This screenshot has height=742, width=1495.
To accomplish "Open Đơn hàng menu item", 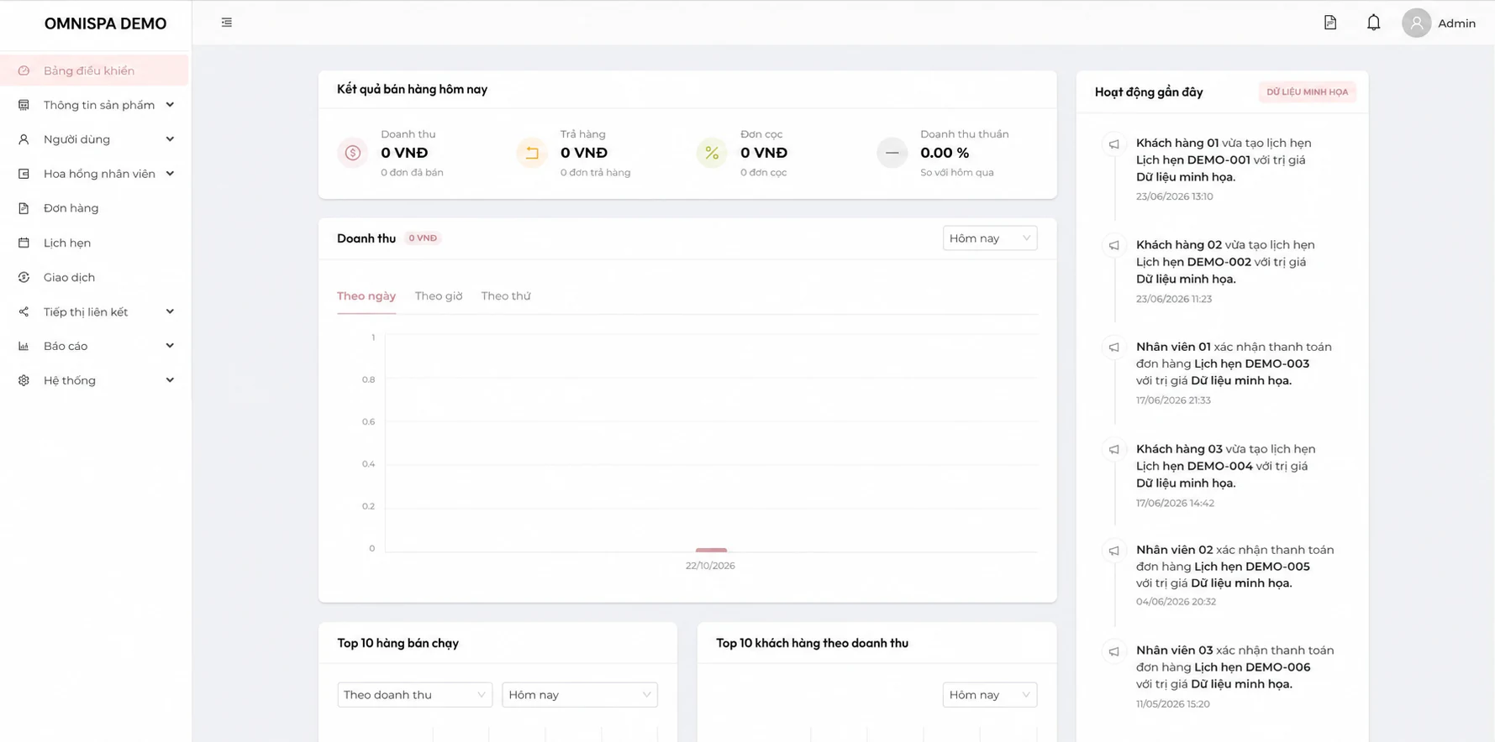I will pos(95,208).
